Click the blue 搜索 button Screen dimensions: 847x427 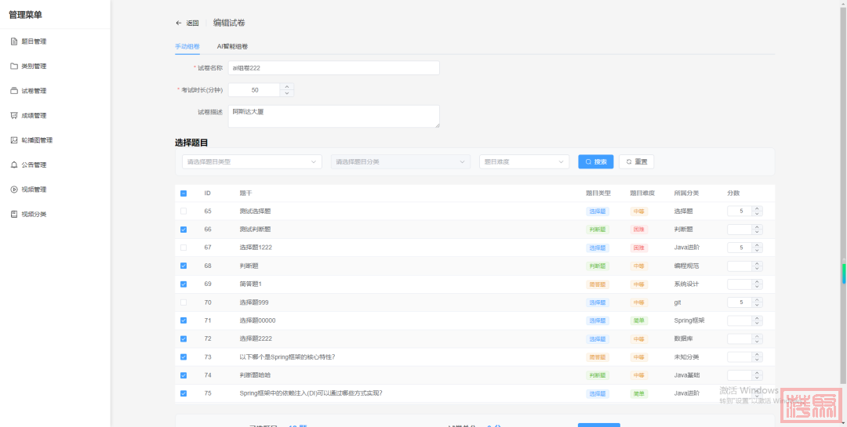(x=595, y=162)
